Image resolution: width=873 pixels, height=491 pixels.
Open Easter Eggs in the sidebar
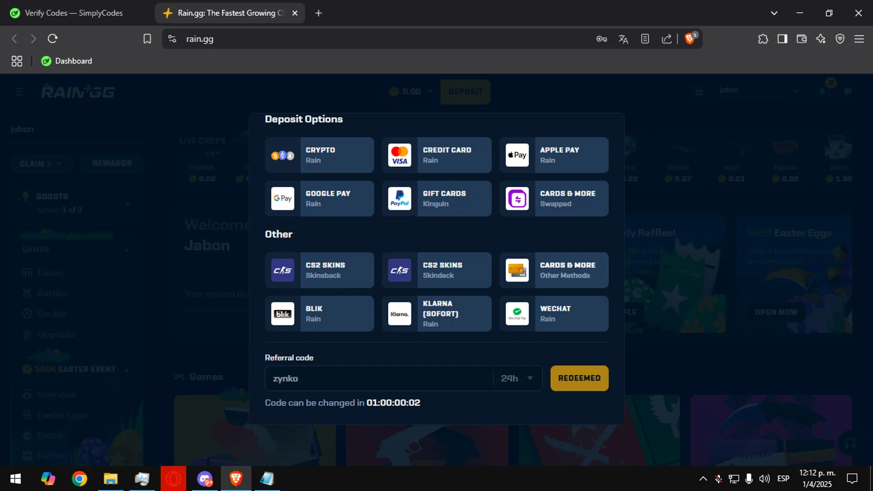(54, 415)
